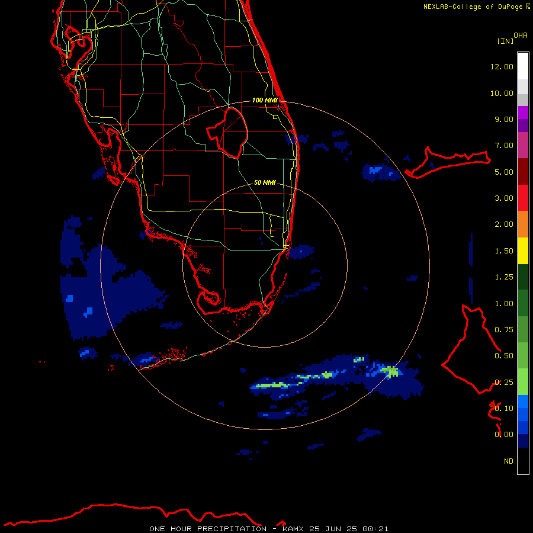Select the black ND swatch at the legend bottom

pyautogui.click(x=523, y=461)
